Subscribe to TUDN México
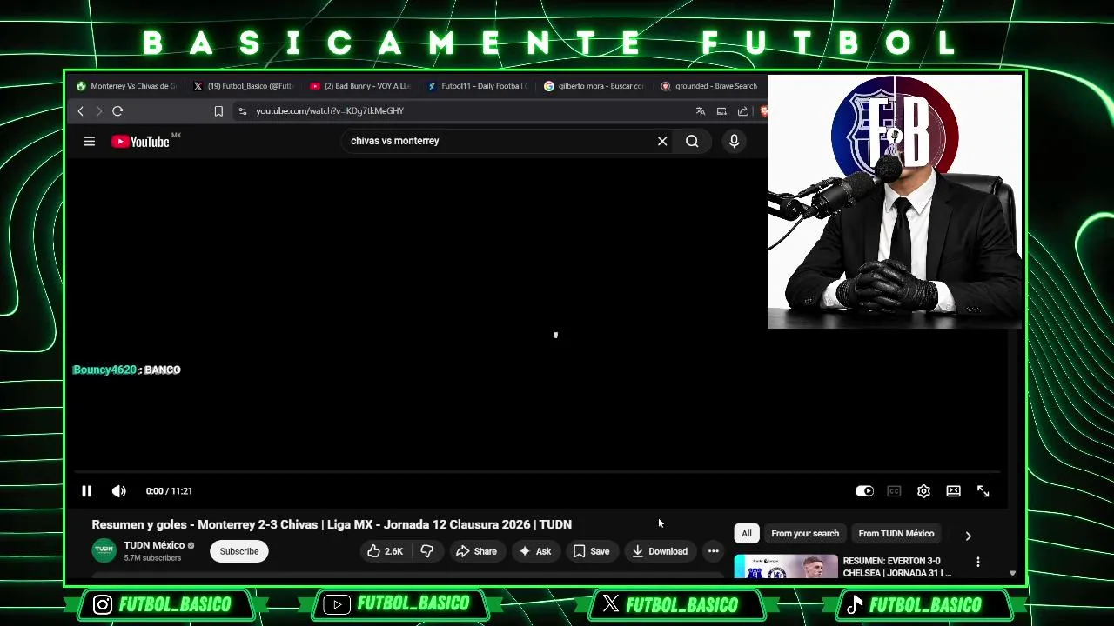Viewport: 1114px width, 626px height. (x=239, y=551)
